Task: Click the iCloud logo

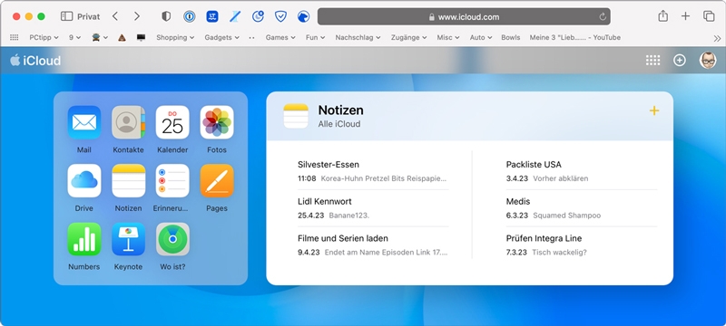Action: (35, 61)
